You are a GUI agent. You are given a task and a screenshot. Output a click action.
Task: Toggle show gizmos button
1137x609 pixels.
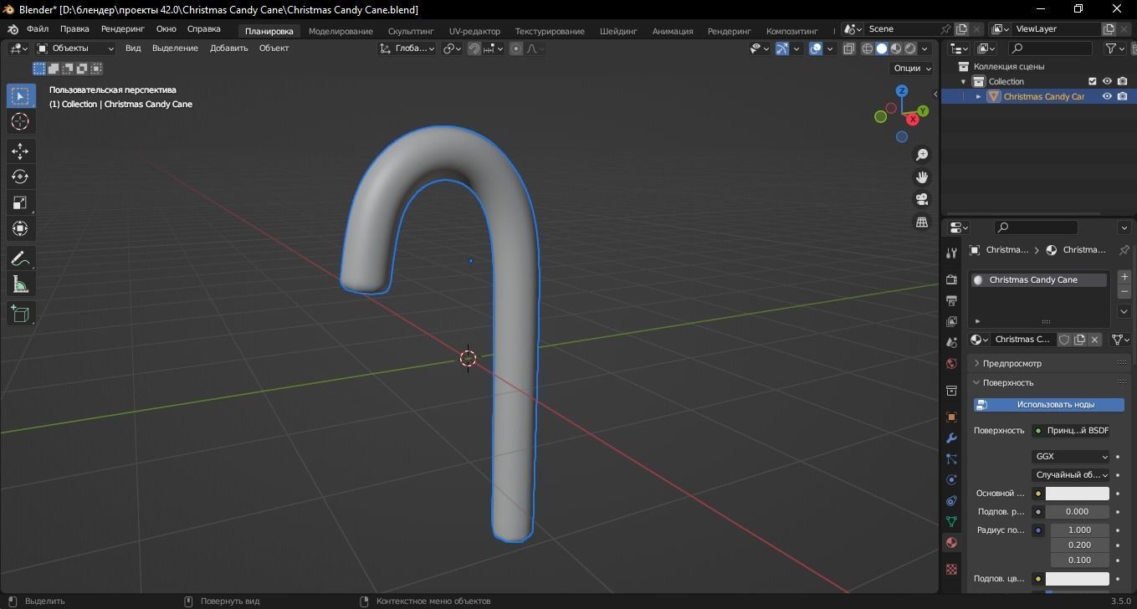pos(782,49)
